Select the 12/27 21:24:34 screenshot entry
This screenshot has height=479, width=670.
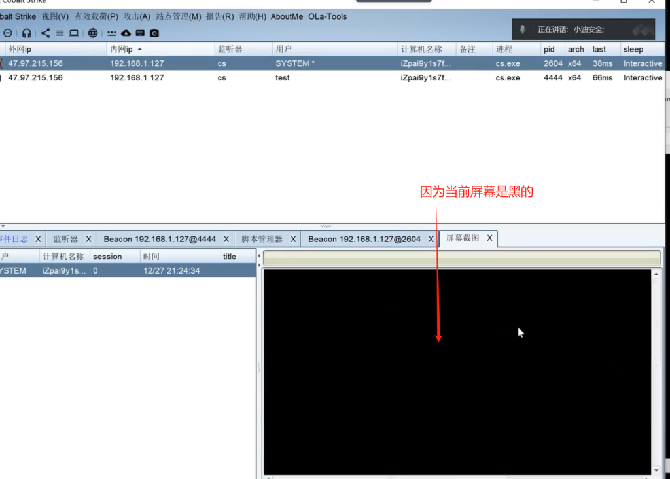click(128, 270)
